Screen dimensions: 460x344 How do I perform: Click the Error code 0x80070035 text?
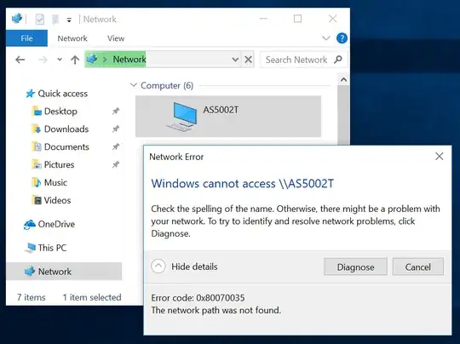198,298
